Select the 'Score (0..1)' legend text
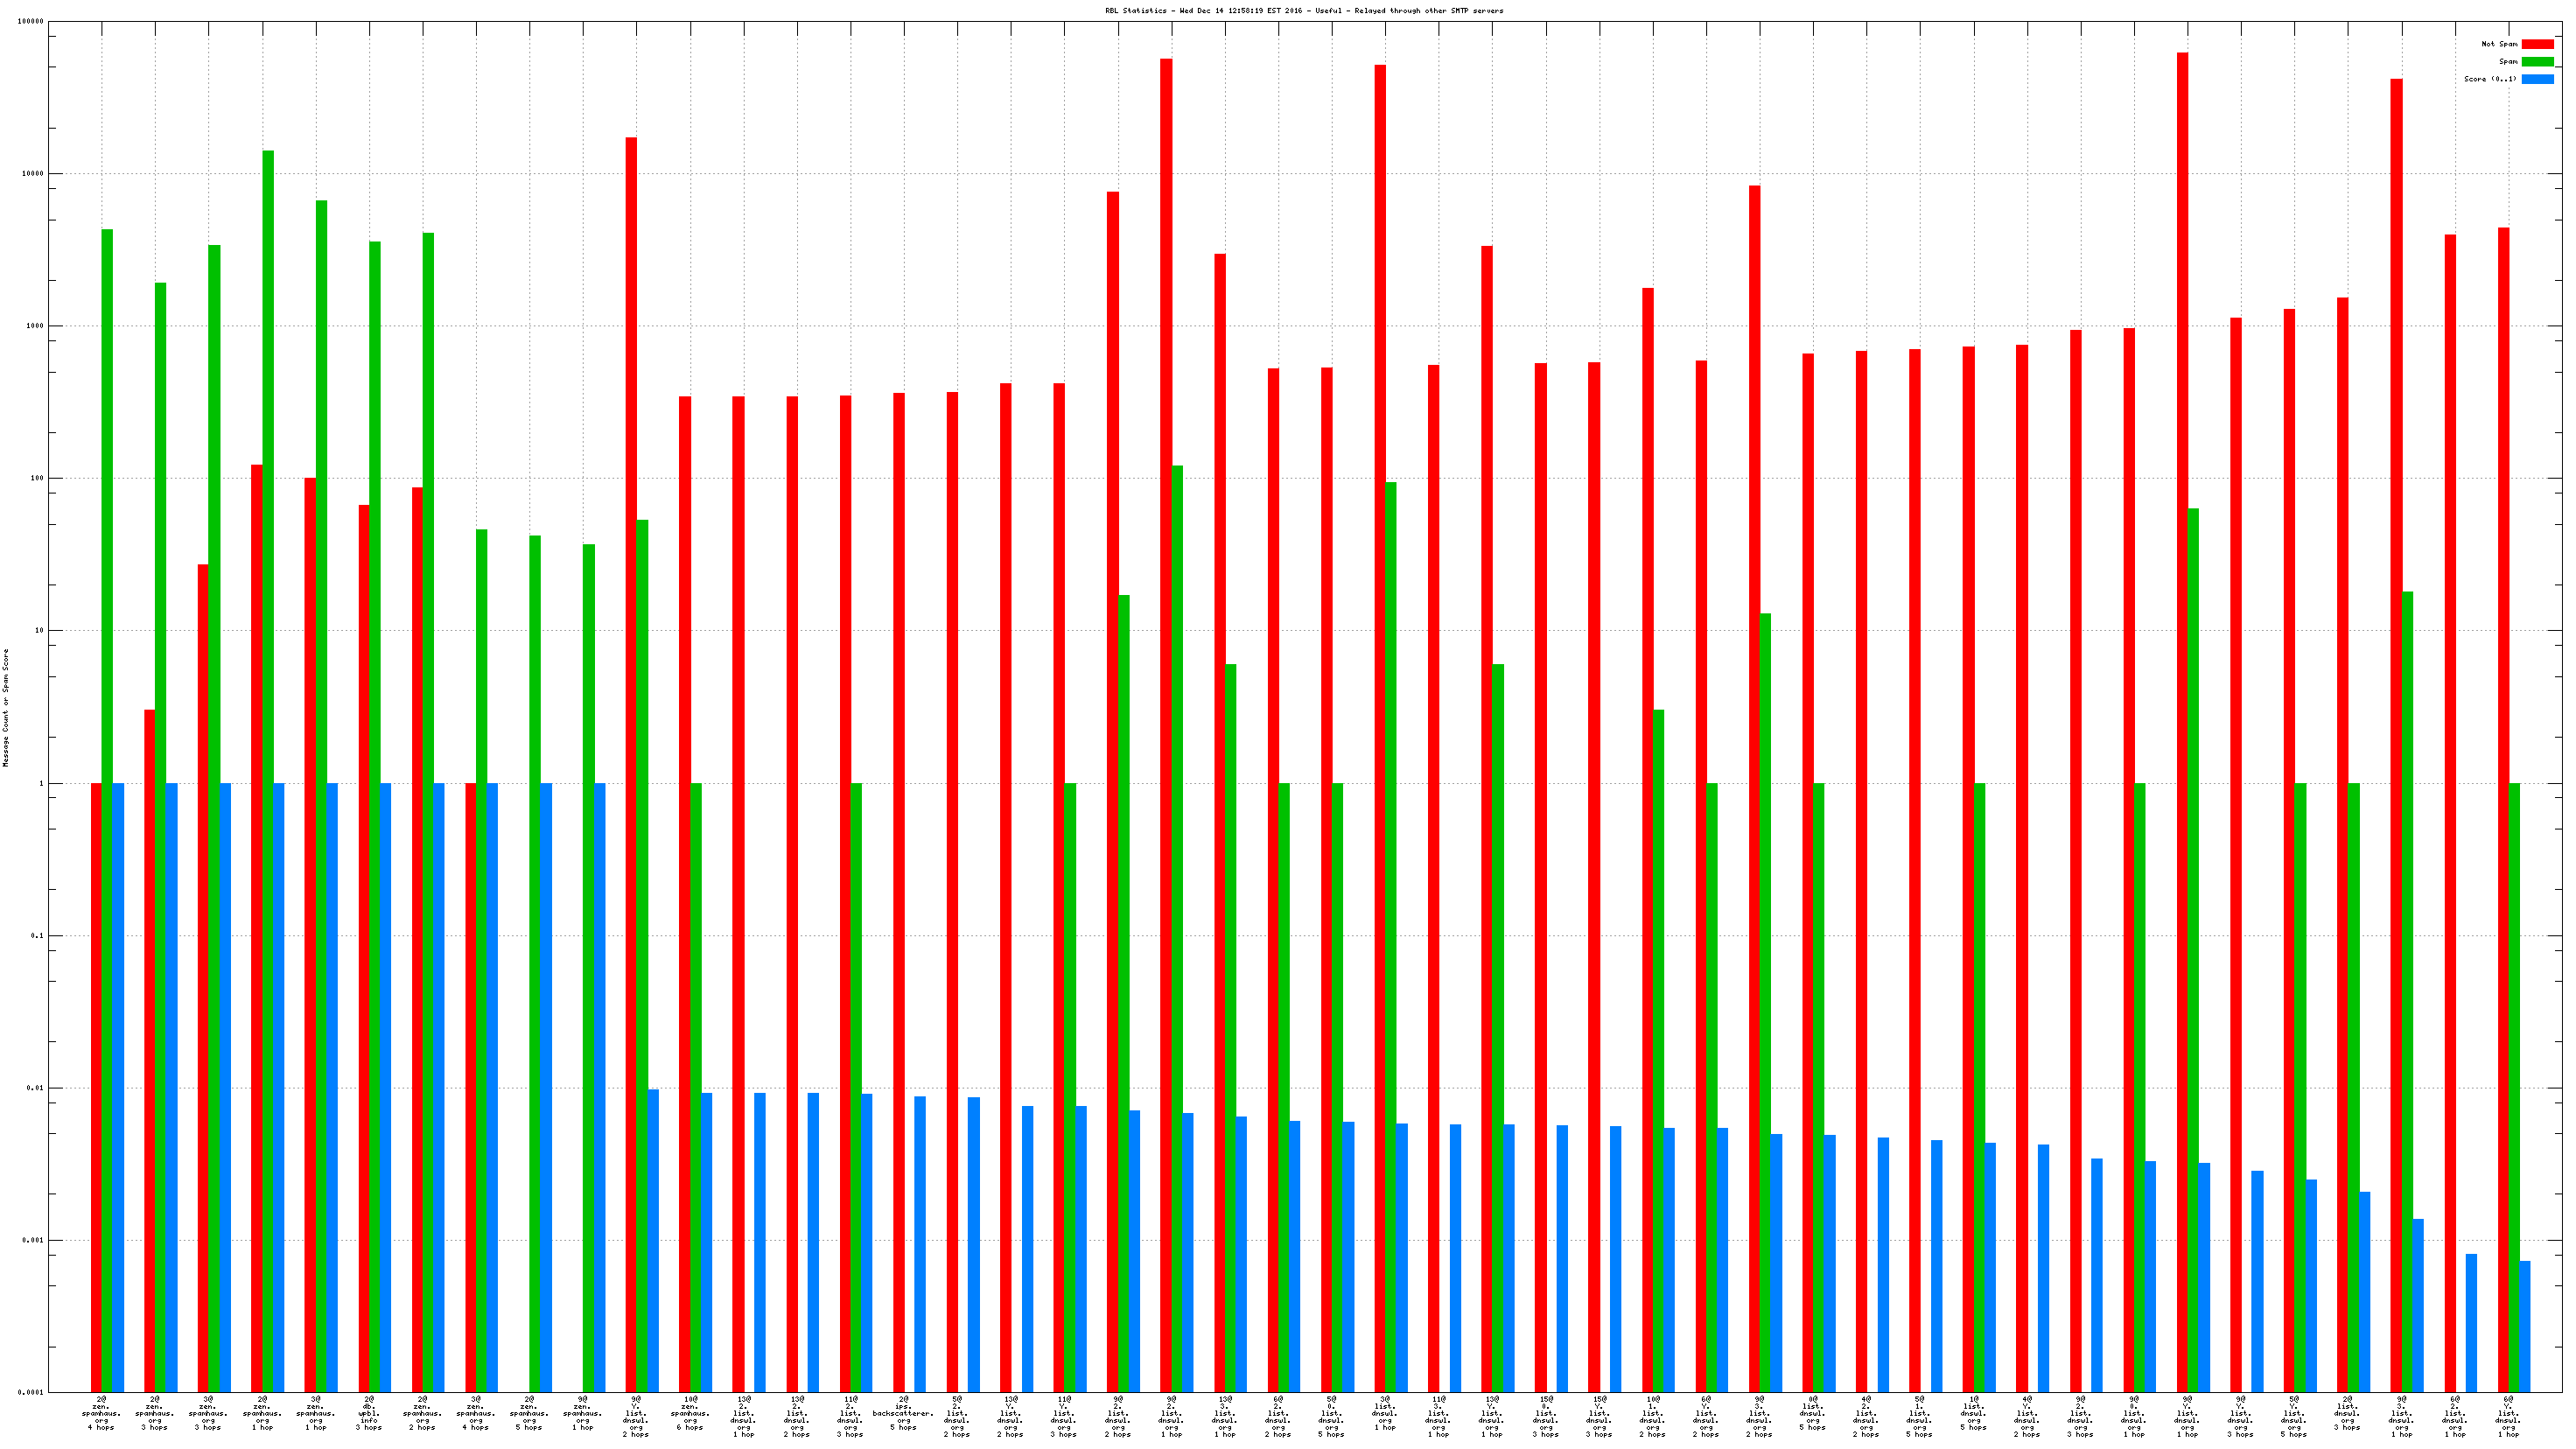This screenshot has width=2576, height=1449. 2490,79
